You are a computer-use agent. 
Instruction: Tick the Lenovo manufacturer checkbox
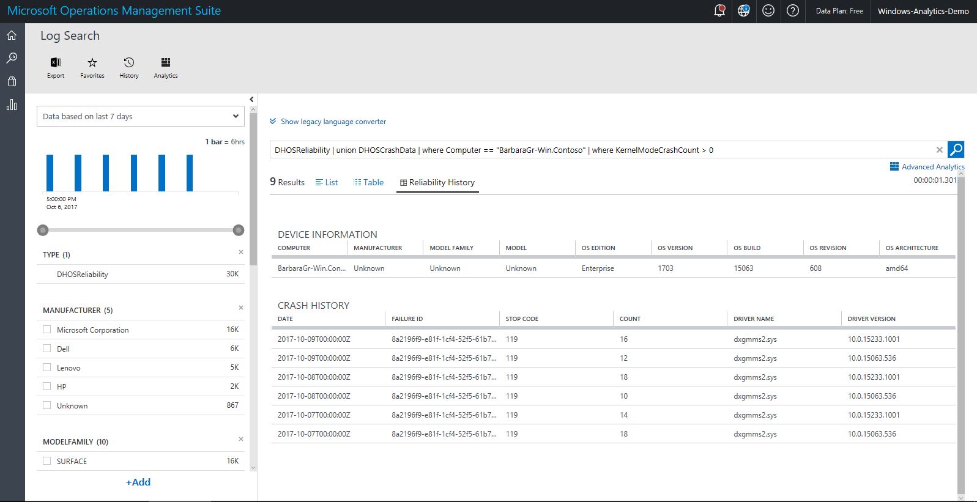tap(47, 367)
